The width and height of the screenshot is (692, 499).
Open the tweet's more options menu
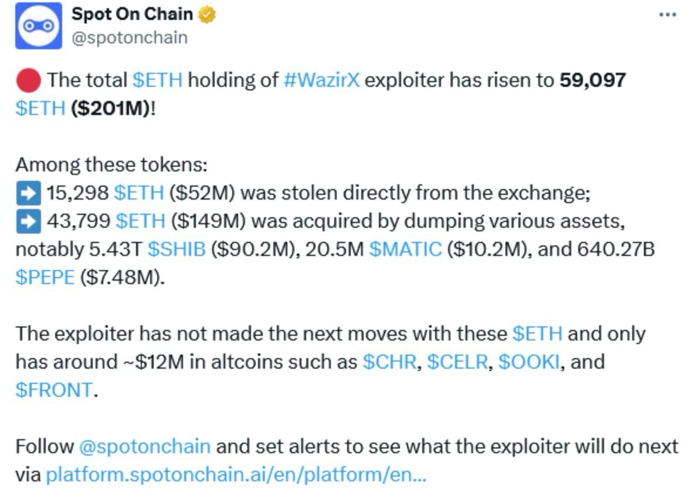[667, 15]
